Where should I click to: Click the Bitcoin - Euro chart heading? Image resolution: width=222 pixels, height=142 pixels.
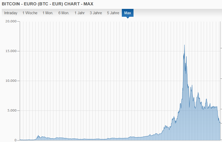click(x=48, y=4)
